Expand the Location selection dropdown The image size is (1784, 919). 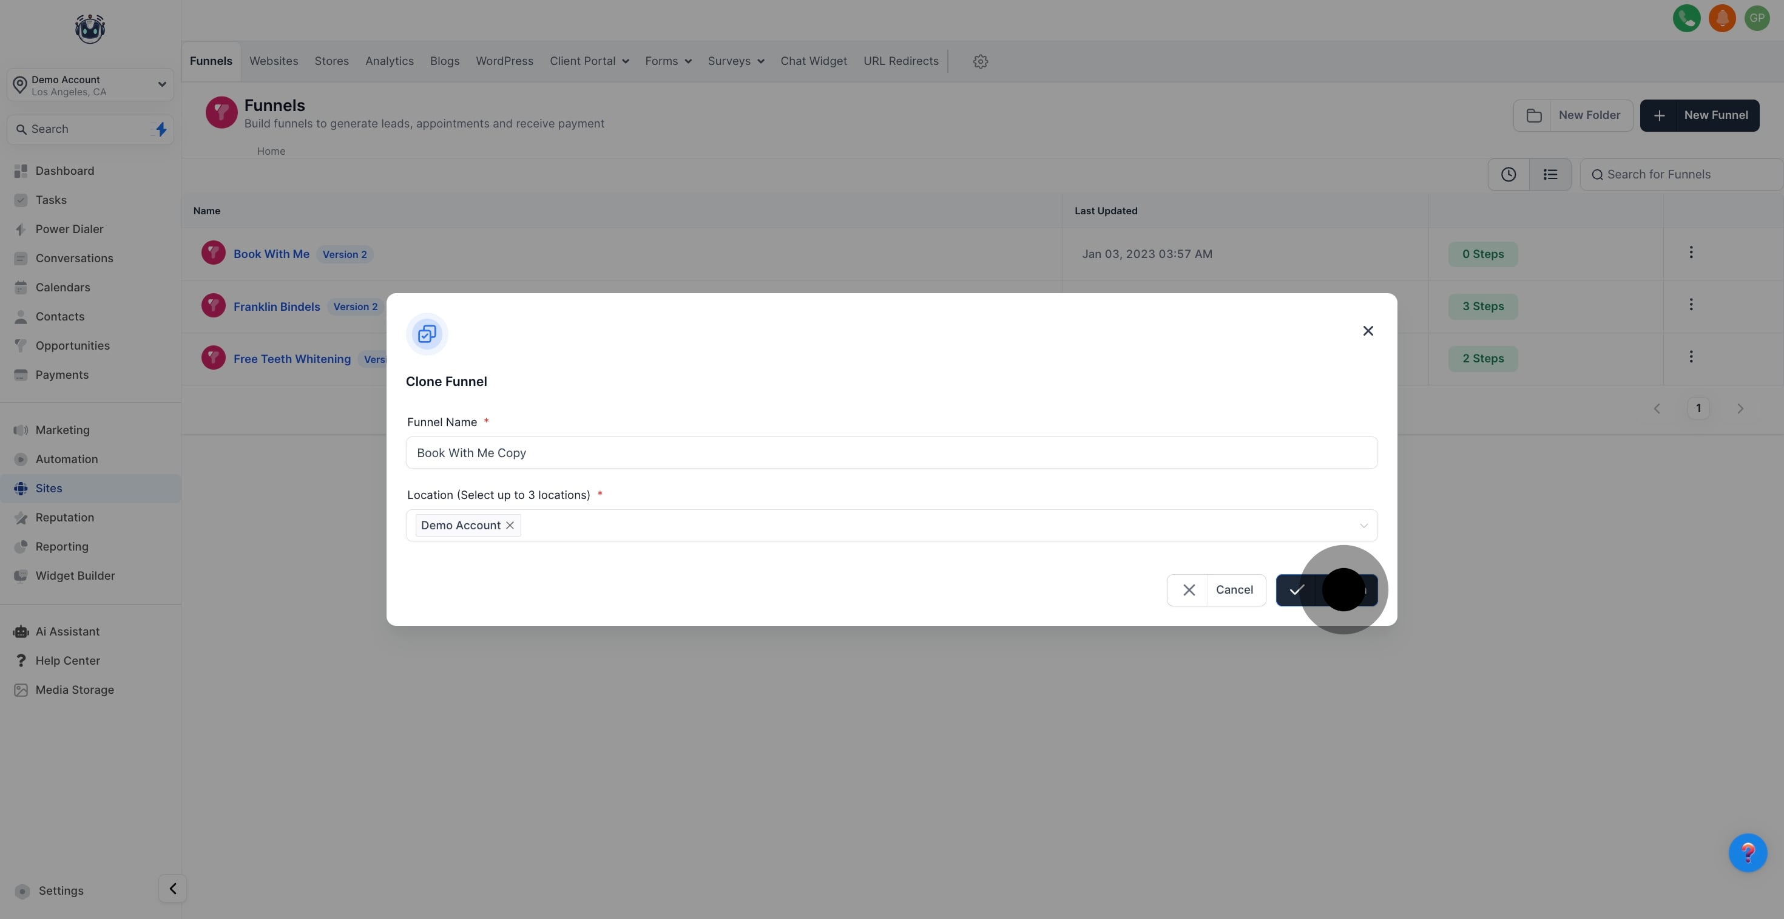(1363, 526)
